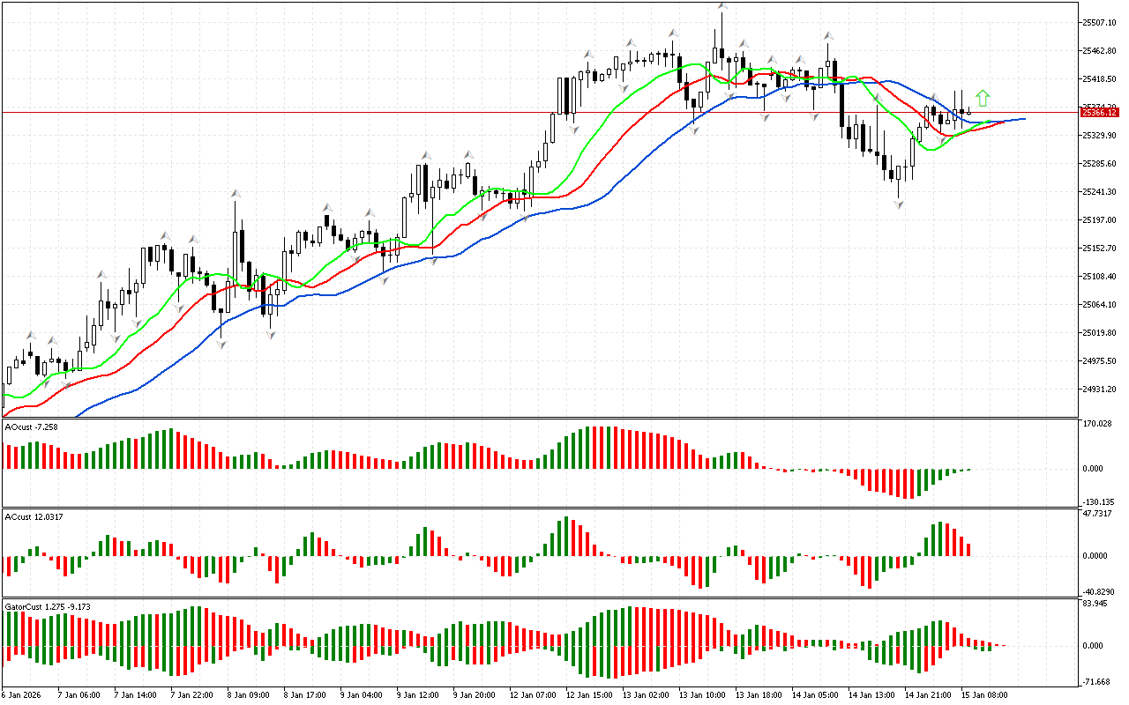
Task: Click the 24931.20 price axis label
Action: 1099,390
